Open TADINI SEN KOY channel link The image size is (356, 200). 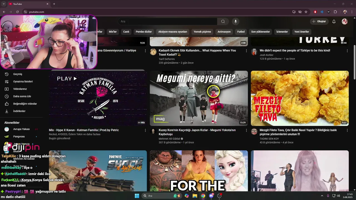pos(269,139)
